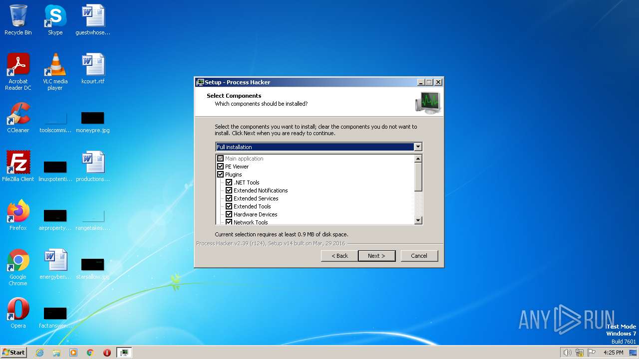This screenshot has height=359, width=639.
Task: Uncheck Extended Tools plugin
Action: (x=229, y=206)
